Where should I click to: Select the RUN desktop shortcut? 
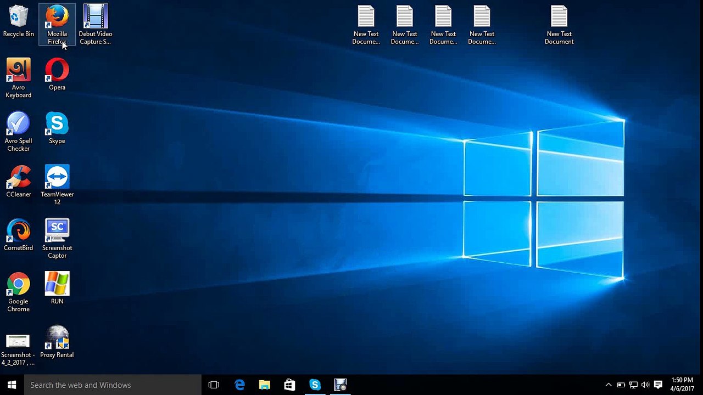pos(57,289)
